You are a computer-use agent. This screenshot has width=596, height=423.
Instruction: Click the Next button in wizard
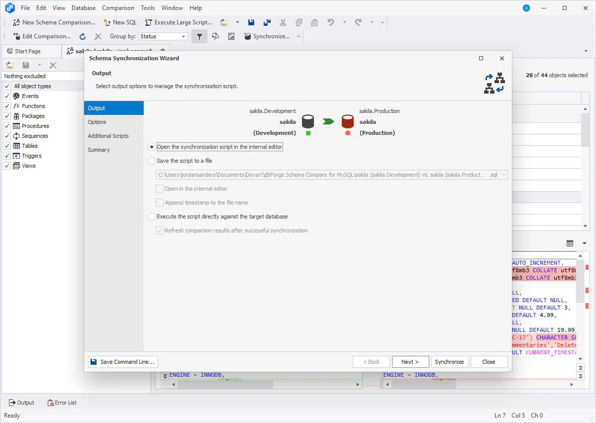[x=410, y=362]
